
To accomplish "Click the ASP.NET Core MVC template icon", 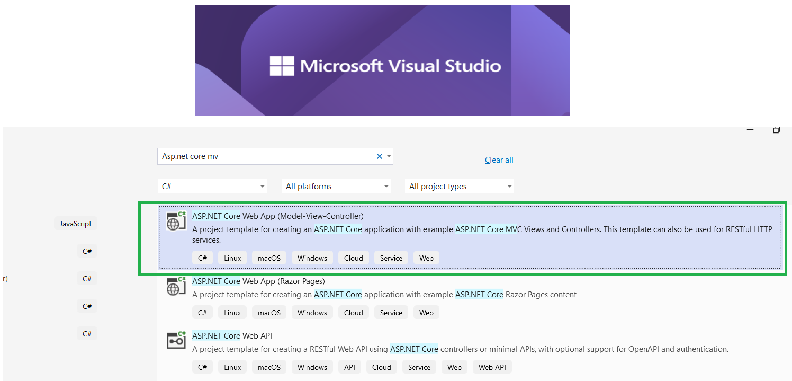I will [176, 221].
